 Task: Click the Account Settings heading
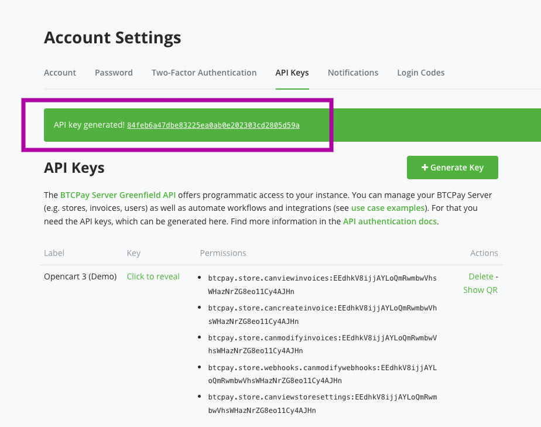pyautogui.click(x=112, y=37)
